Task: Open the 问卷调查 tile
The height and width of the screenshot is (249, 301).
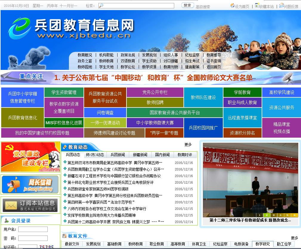Action: pyautogui.click(x=105, y=113)
